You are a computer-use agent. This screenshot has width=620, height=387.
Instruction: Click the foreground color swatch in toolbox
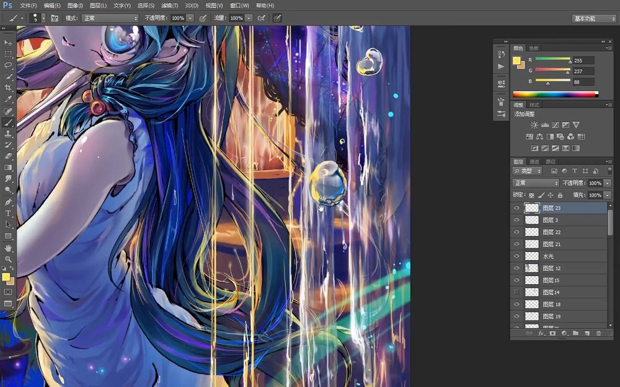click(6, 277)
